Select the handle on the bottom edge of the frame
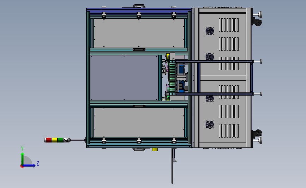This screenshot has width=306, height=188. 139,149
